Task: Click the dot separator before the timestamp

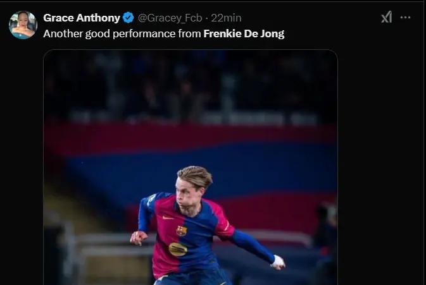Action: point(206,18)
